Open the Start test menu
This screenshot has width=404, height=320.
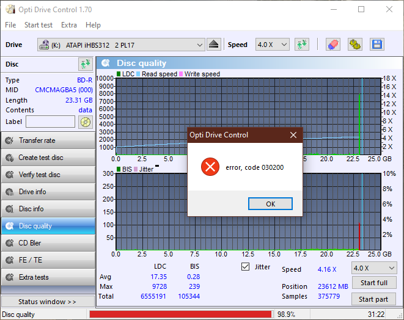tap(39, 25)
